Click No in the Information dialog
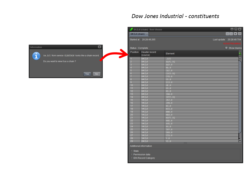The width and height of the screenshot is (251, 188). (96, 74)
